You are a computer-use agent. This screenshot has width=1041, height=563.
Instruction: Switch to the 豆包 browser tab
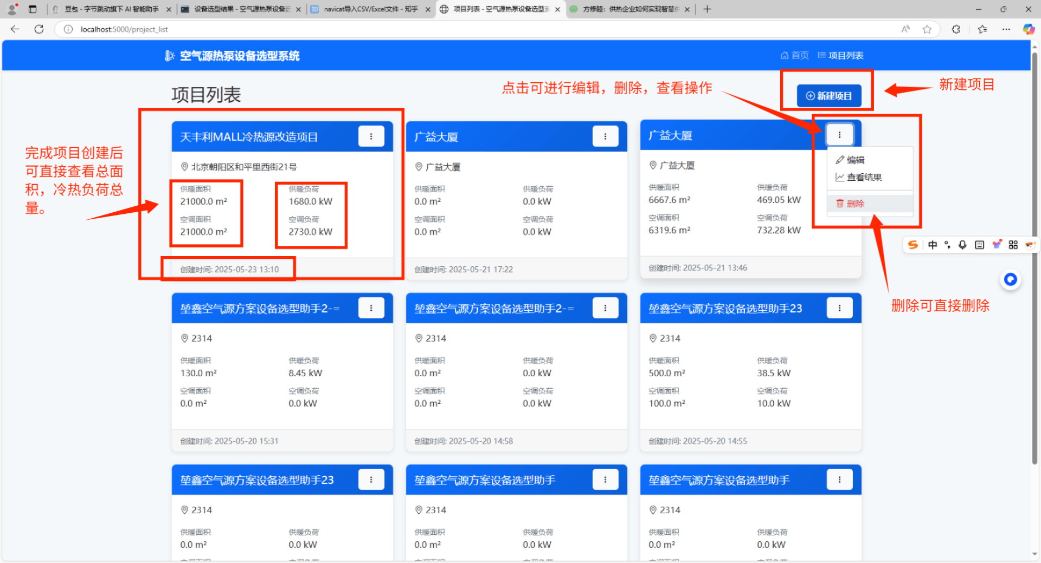[112, 9]
